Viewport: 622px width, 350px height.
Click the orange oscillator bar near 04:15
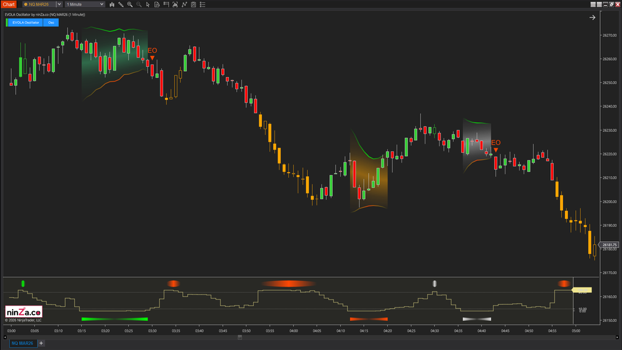369,319
